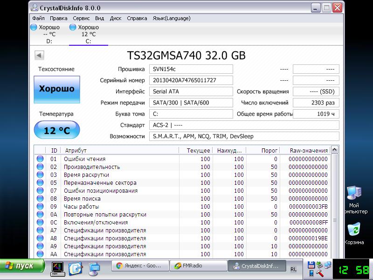The image size is (373, 280).
Task: Switch to the Яндекс Chrome taskbar window
Action: [139, 266]
